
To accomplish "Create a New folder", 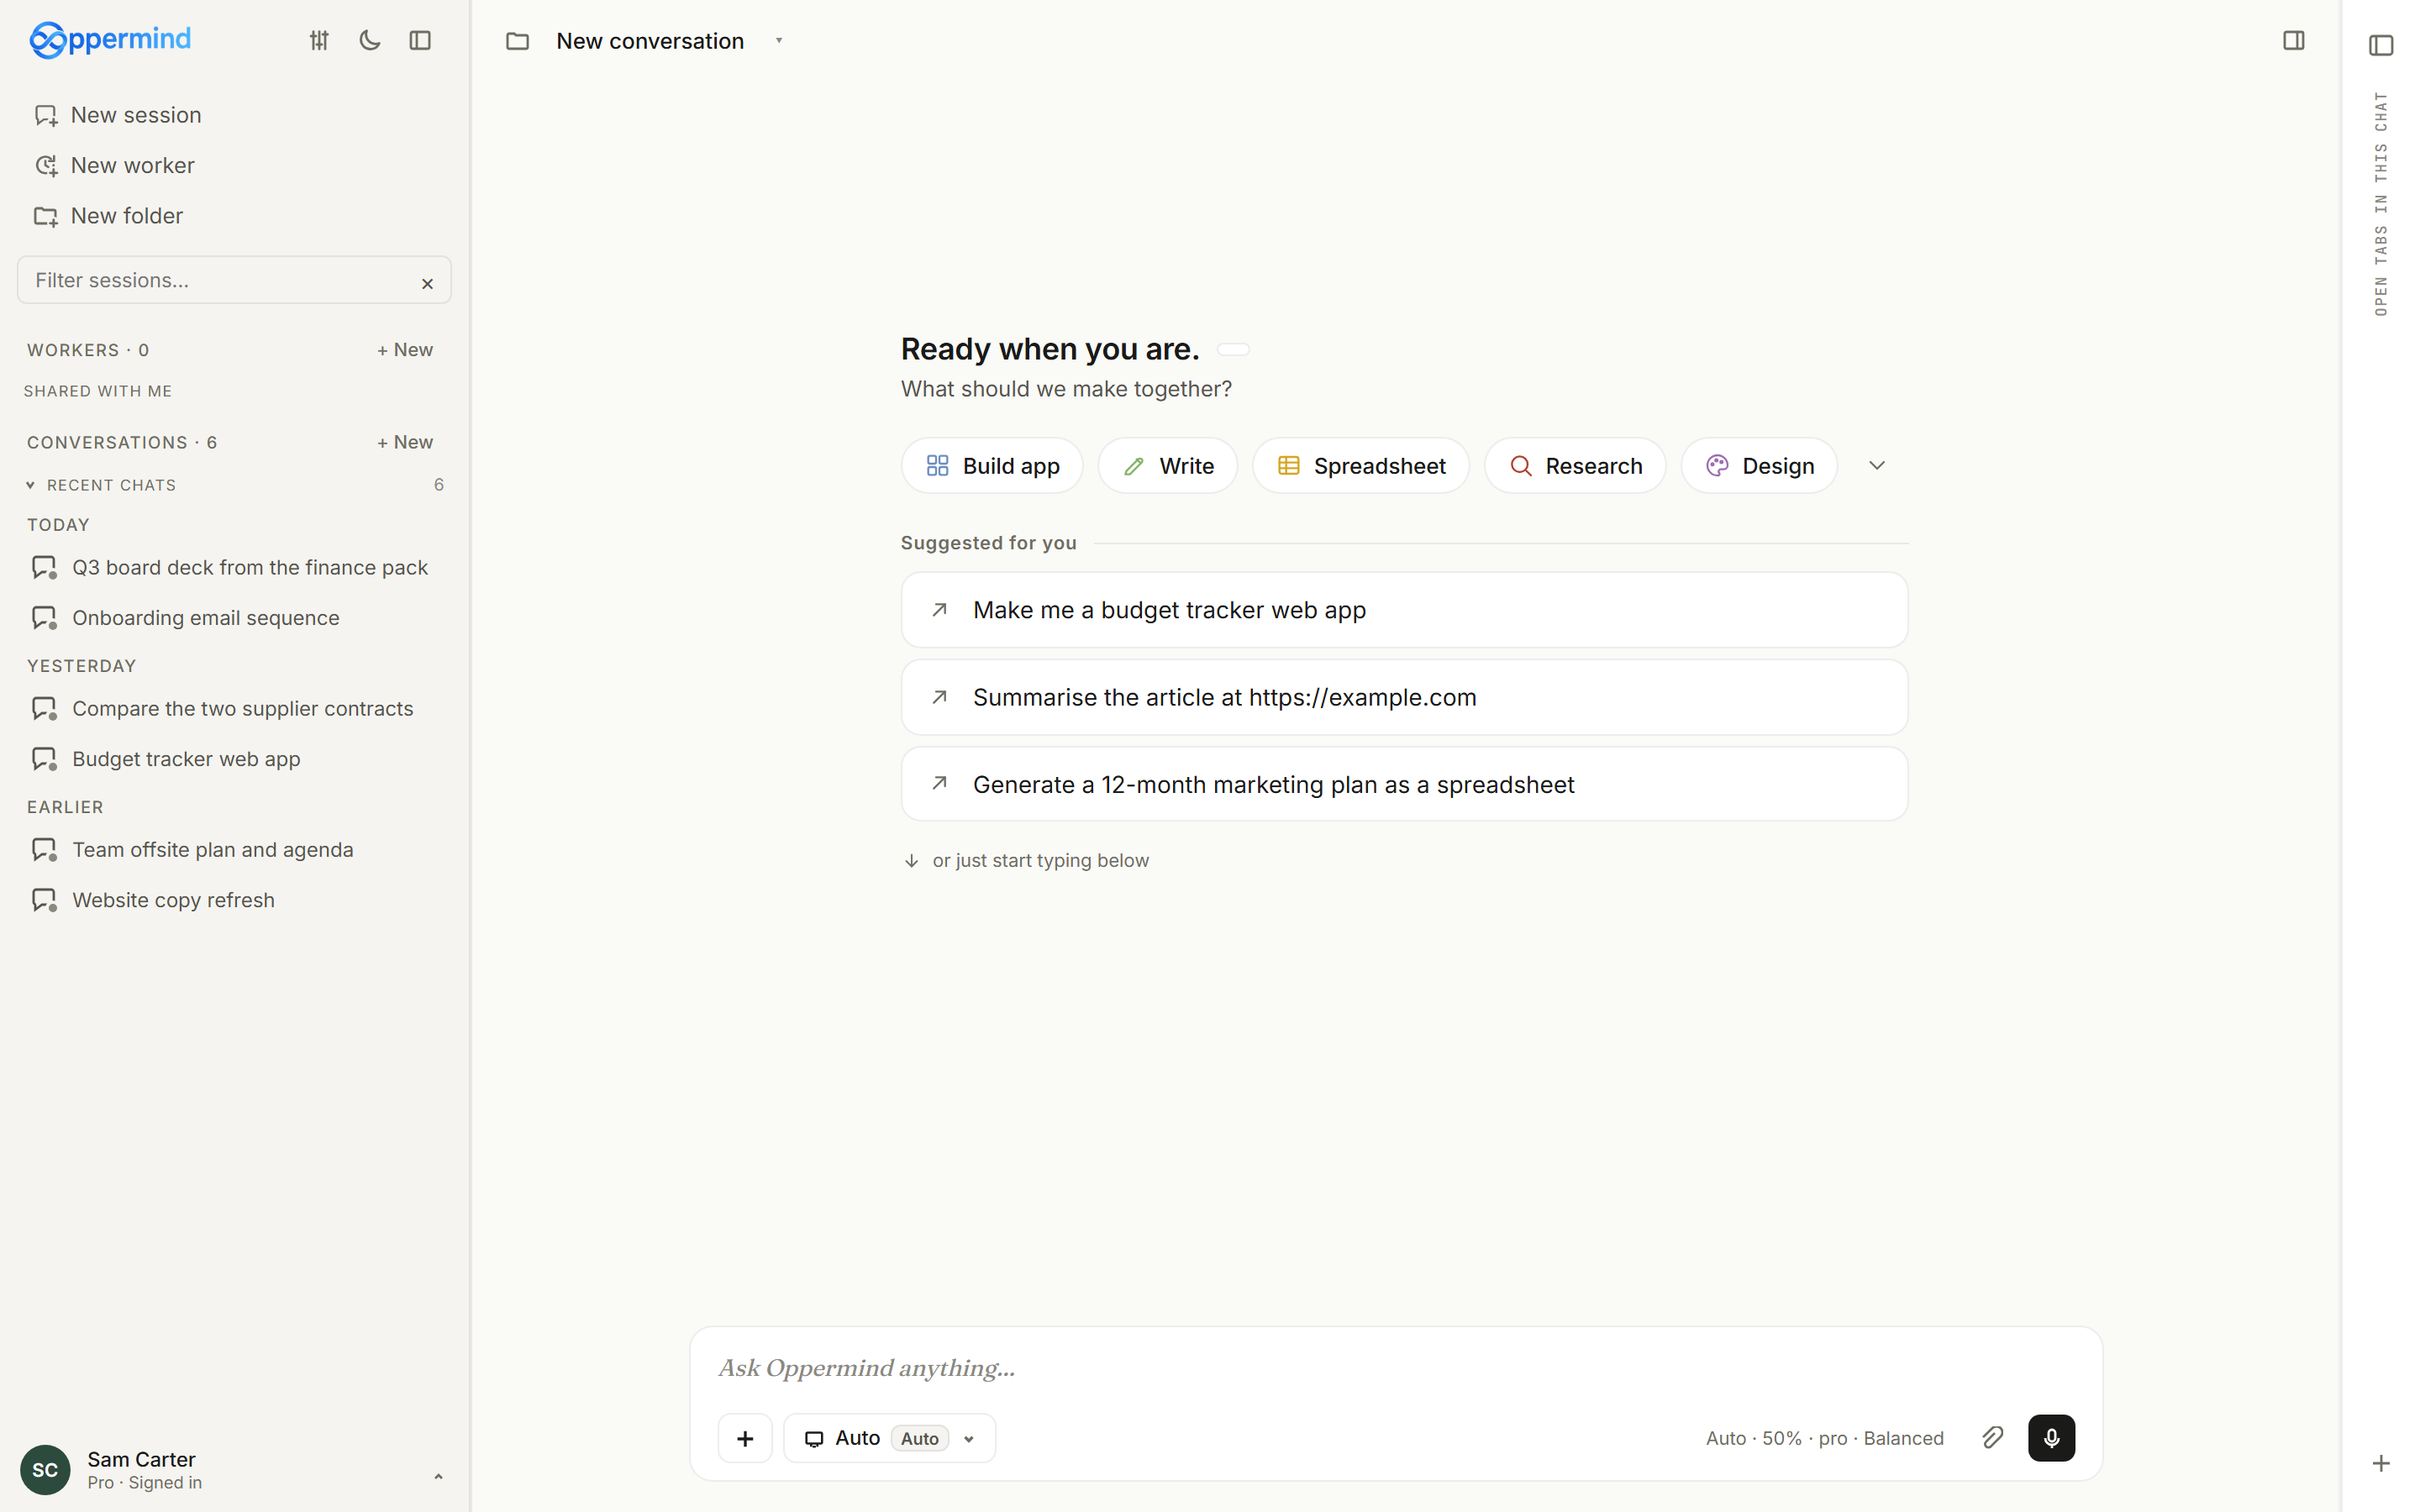I will click(126, 216).
